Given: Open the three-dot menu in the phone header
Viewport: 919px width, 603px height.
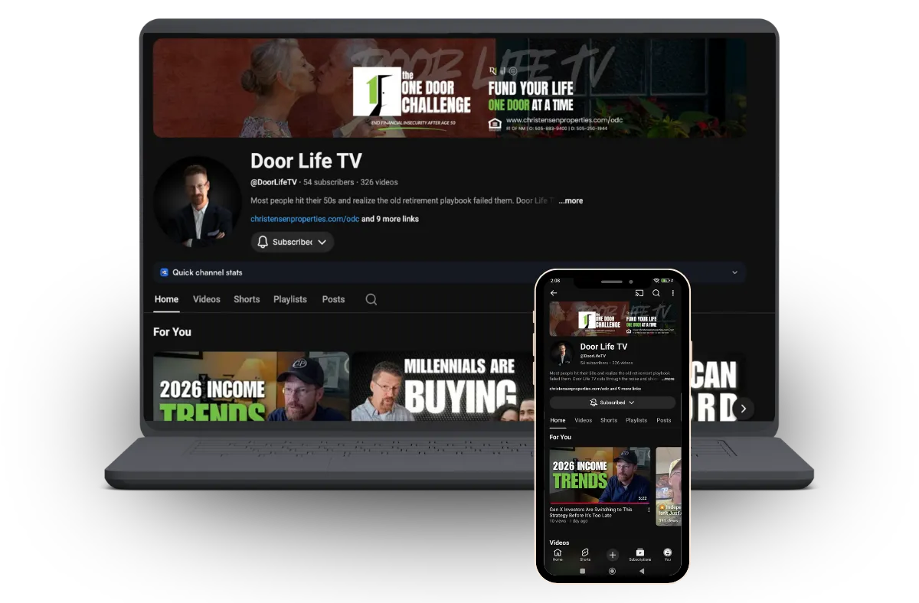Looking at the screenshot, I should pyautogui.click(x=673, y=293).
